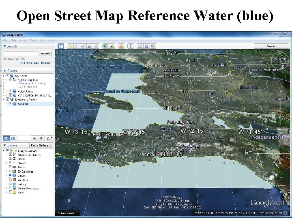Click the search text input field

tap(21, 54)
